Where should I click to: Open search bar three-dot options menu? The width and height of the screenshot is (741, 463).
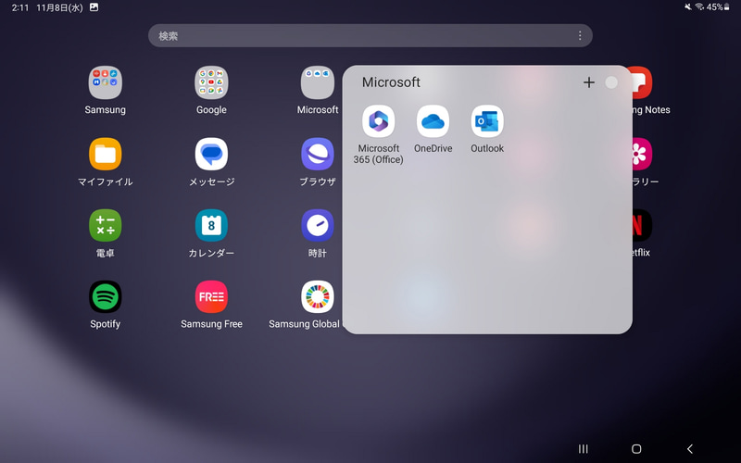point(580,36)
